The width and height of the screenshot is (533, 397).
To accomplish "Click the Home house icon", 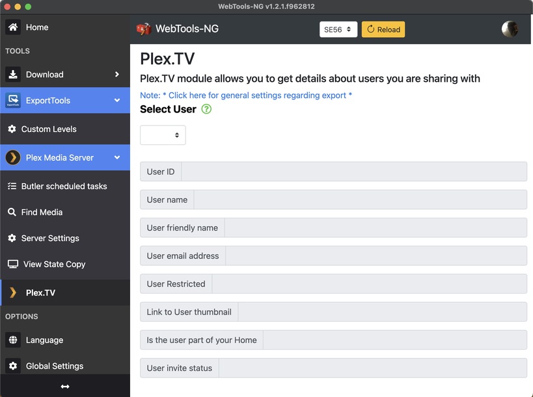I will 13,27.
